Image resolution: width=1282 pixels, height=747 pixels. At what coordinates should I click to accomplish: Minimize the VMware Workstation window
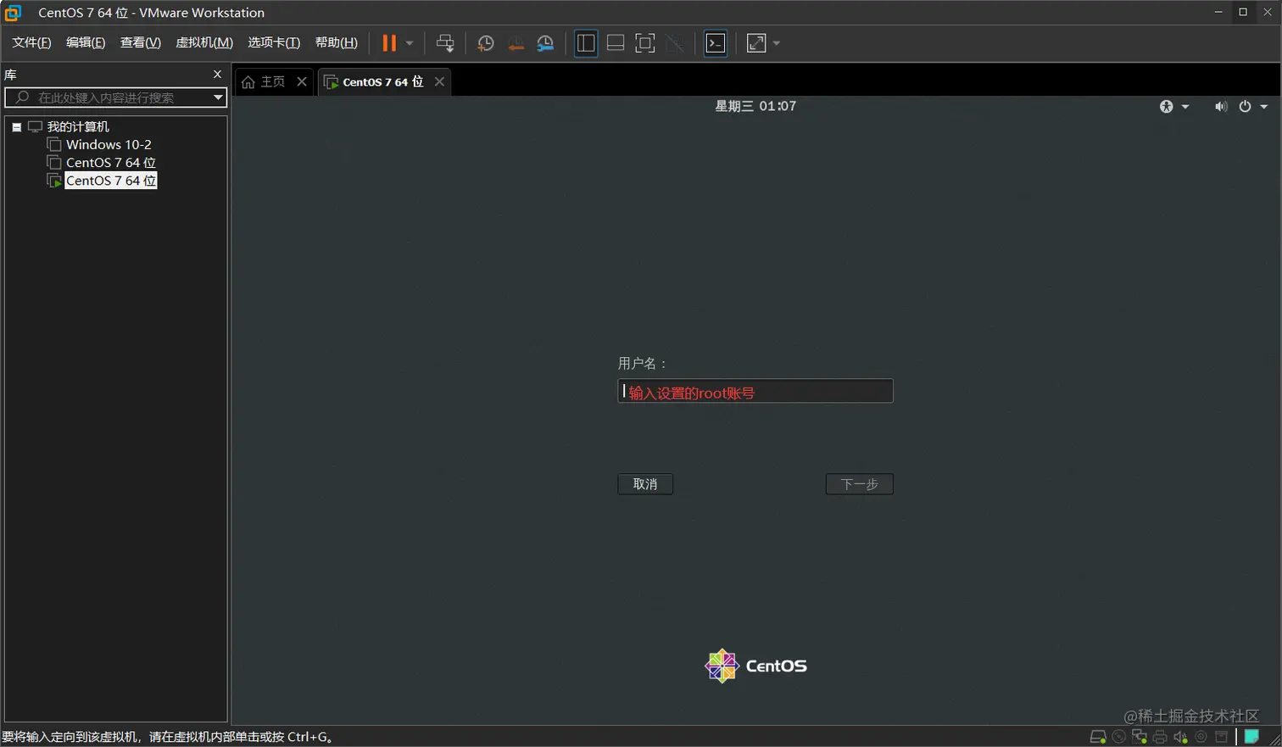pyautogui.click(x=1218, y=12)
